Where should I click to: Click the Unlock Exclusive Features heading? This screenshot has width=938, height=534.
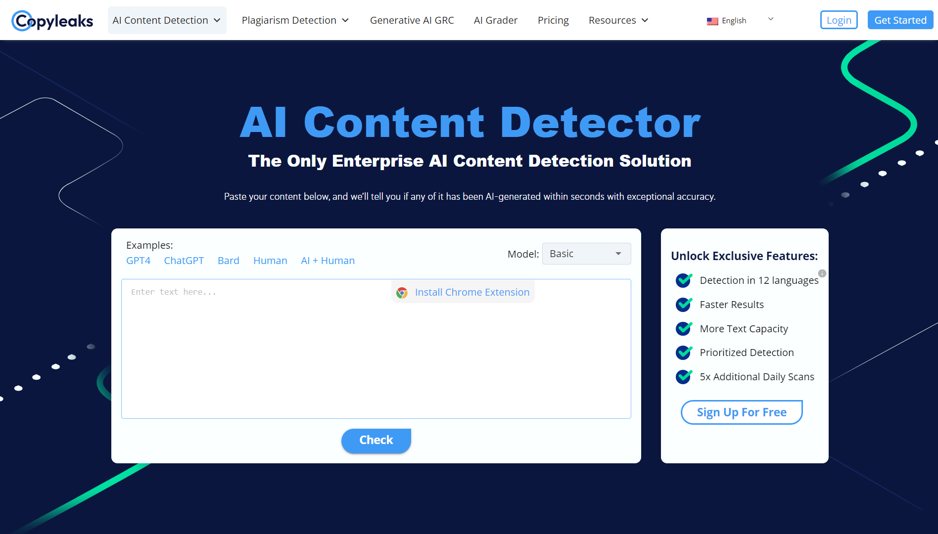(x=744, y=256)
